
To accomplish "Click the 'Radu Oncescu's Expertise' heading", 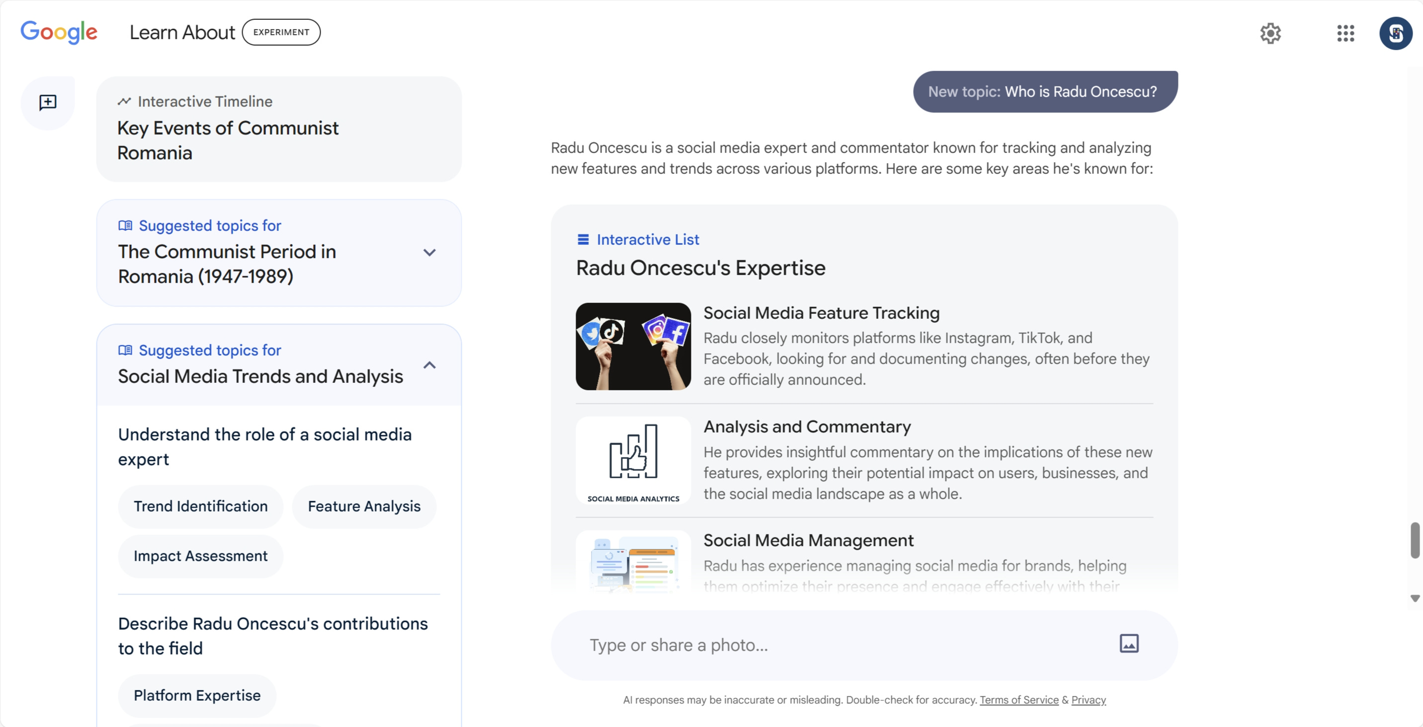I will (700, 268).
